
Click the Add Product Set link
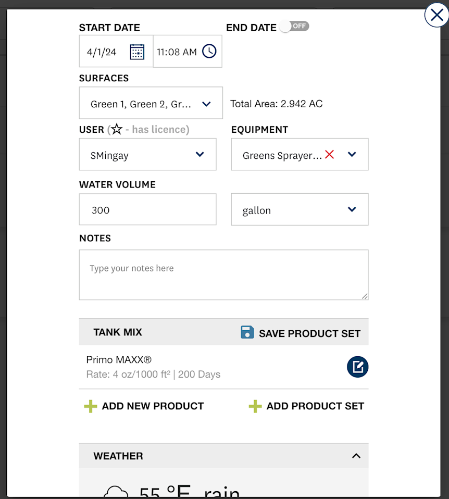coord(315,406)
